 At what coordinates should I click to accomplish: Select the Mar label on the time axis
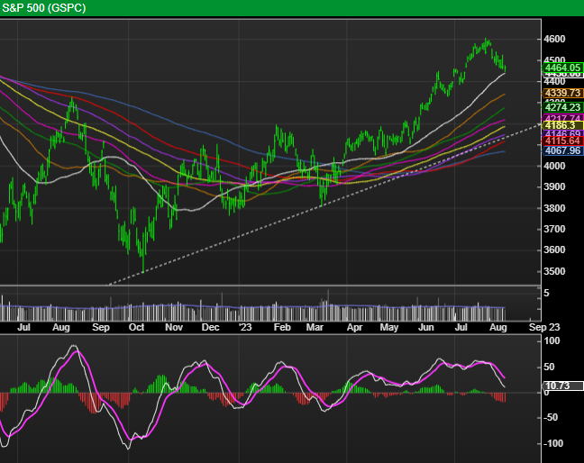point(315,327)
